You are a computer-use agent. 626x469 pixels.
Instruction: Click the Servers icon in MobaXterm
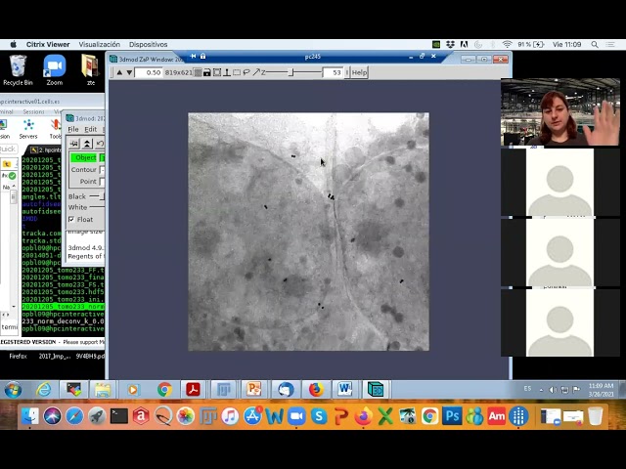pyautogui.click(x=28, y=129)
